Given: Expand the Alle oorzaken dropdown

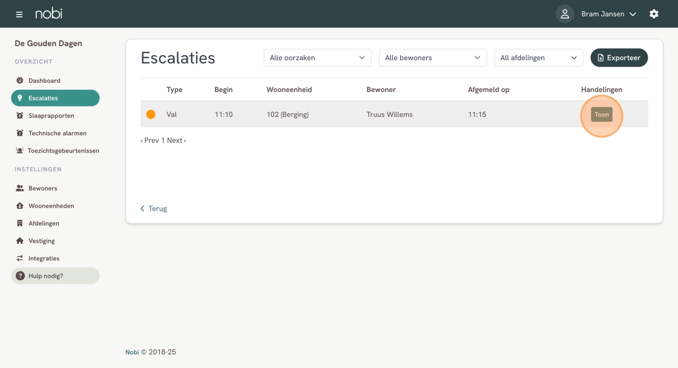Looking at the screenshot, I should pyautogui.click(x=317, y=58).
